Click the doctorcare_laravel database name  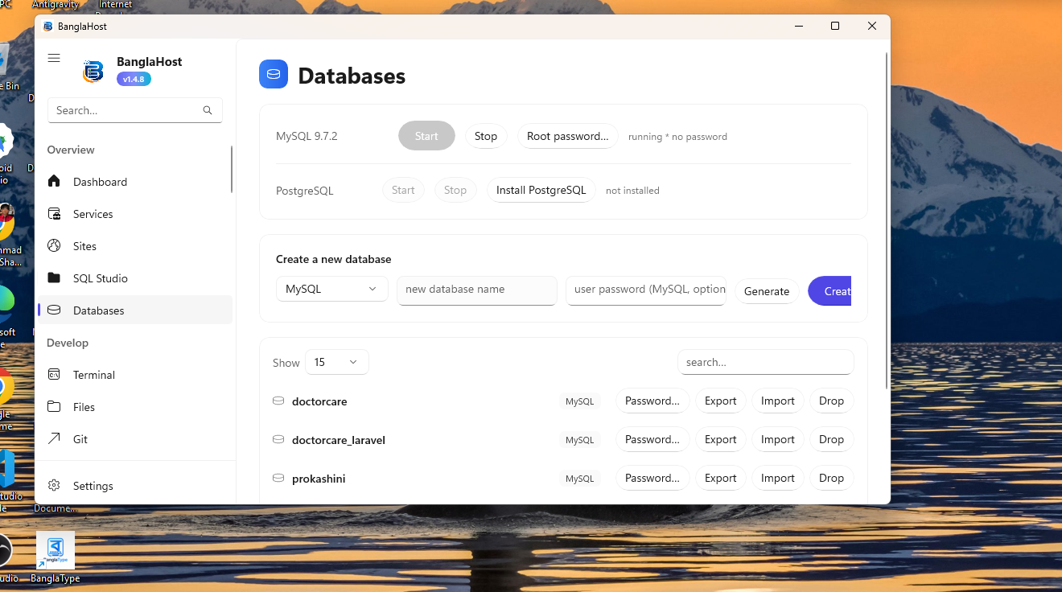339,440
